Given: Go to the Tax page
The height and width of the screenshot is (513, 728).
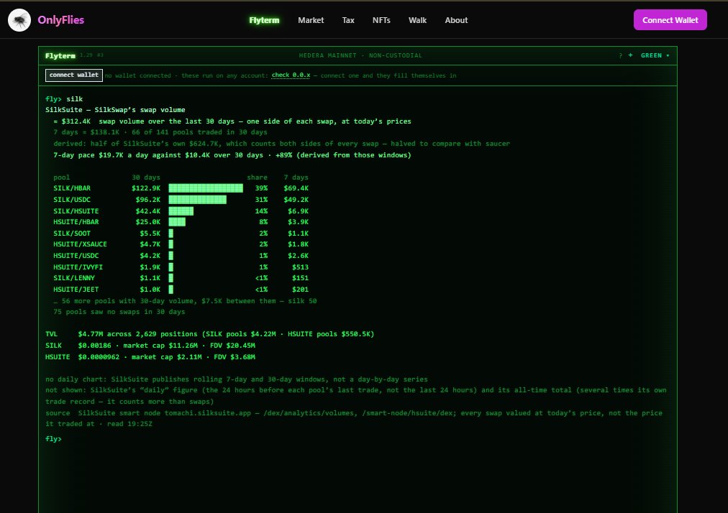Looking at the screenshot, I should click(x=348, y=20).
